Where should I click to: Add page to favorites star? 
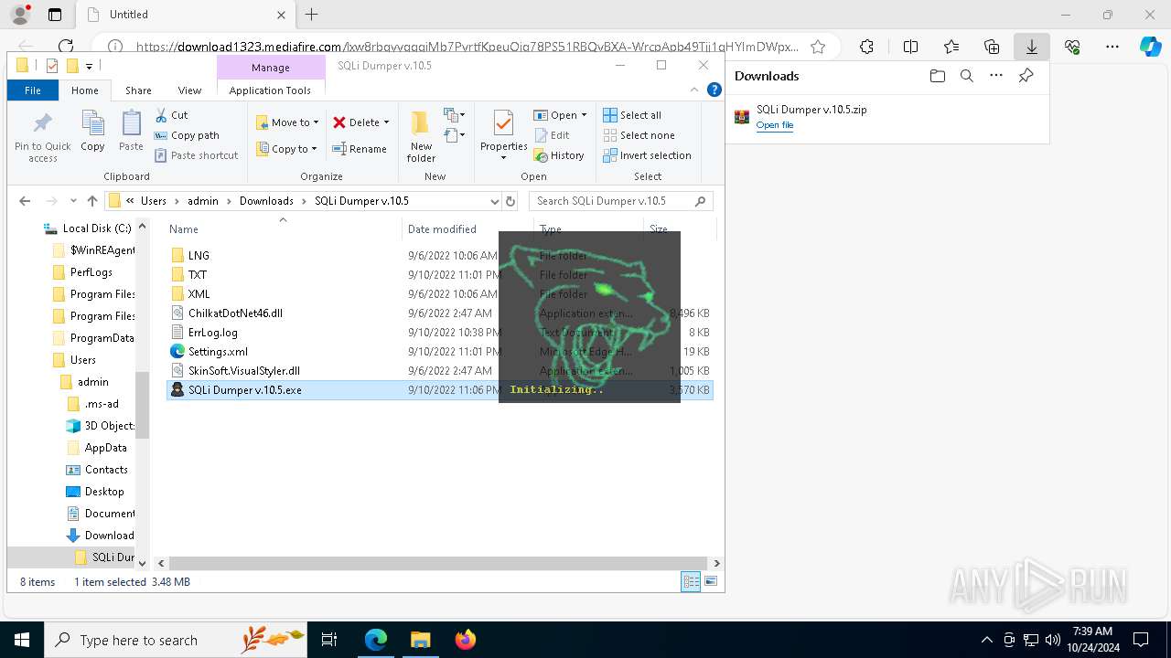[x=818, y=47]
